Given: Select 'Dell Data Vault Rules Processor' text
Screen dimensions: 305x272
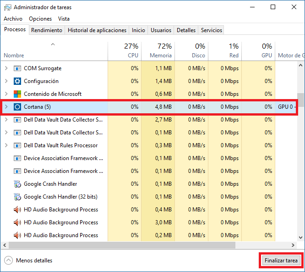Looking at the screenshot, I should tap(61, 145).
